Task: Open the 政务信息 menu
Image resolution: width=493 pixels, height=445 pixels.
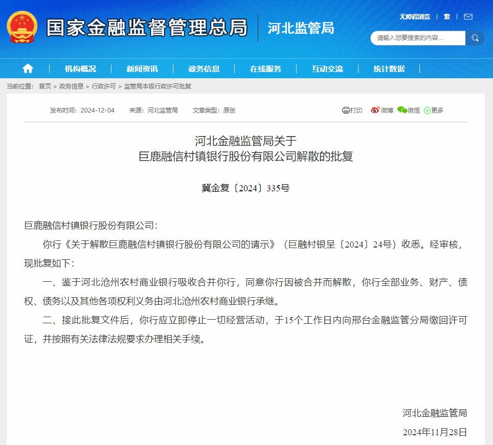Action: pyautogui.click(x=204, y=69)
